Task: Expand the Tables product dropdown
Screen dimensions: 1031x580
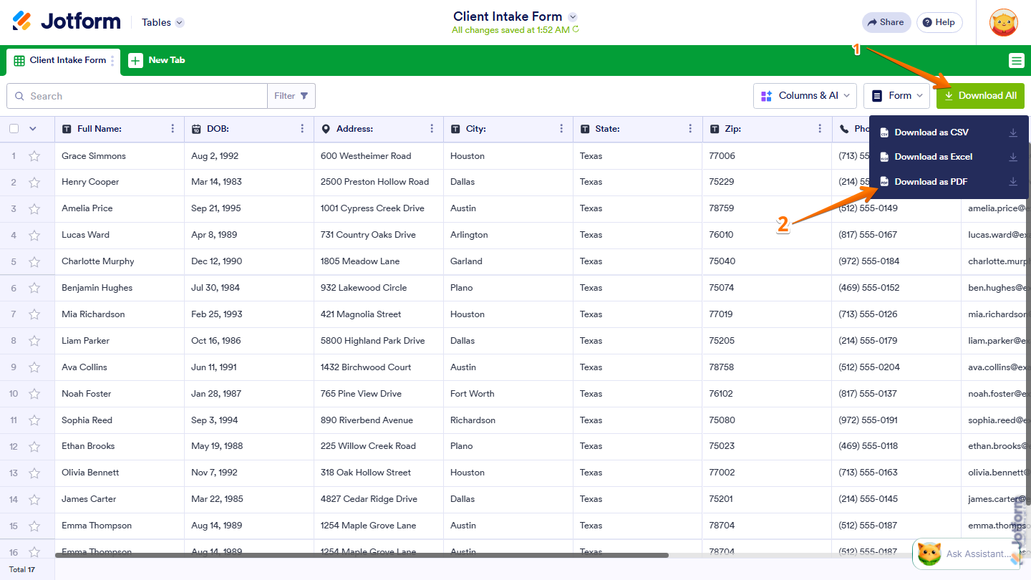Action: (x=163, y=22)
